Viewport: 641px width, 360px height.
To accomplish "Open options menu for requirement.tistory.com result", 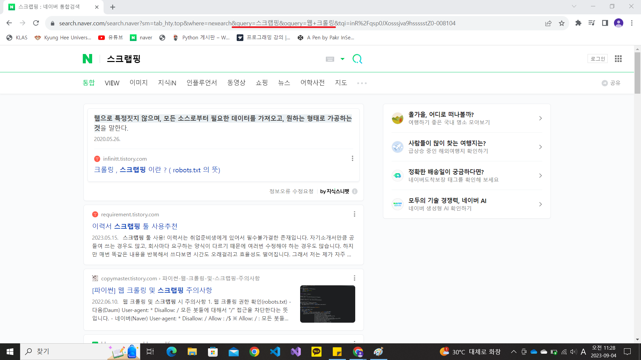I will coord(354,214).
